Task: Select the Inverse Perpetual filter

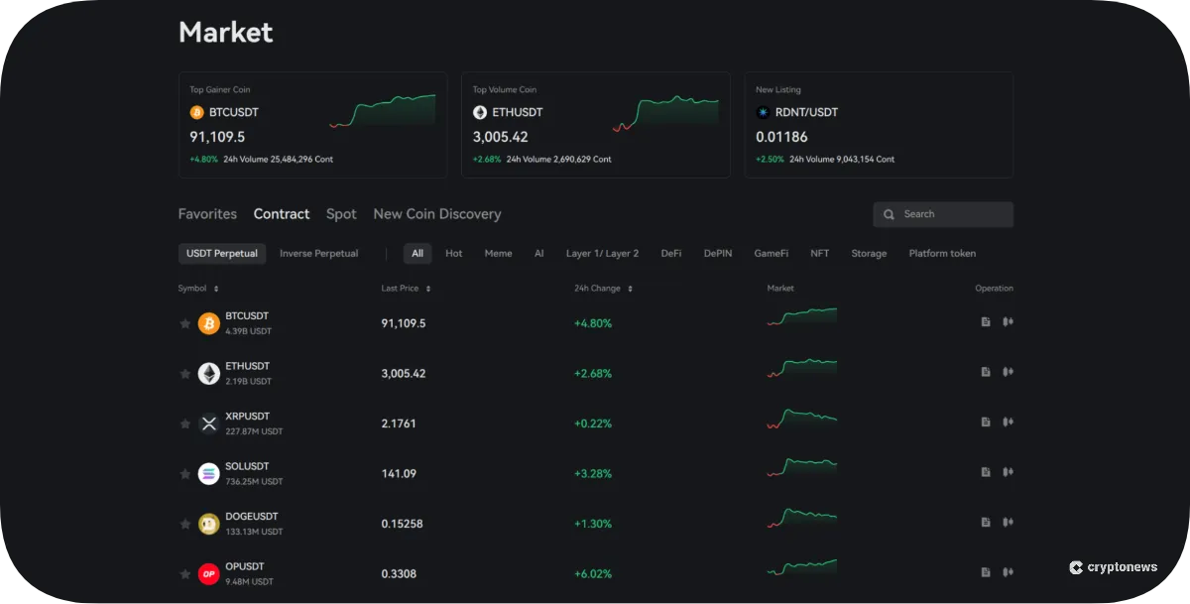Action: (318, 253)
